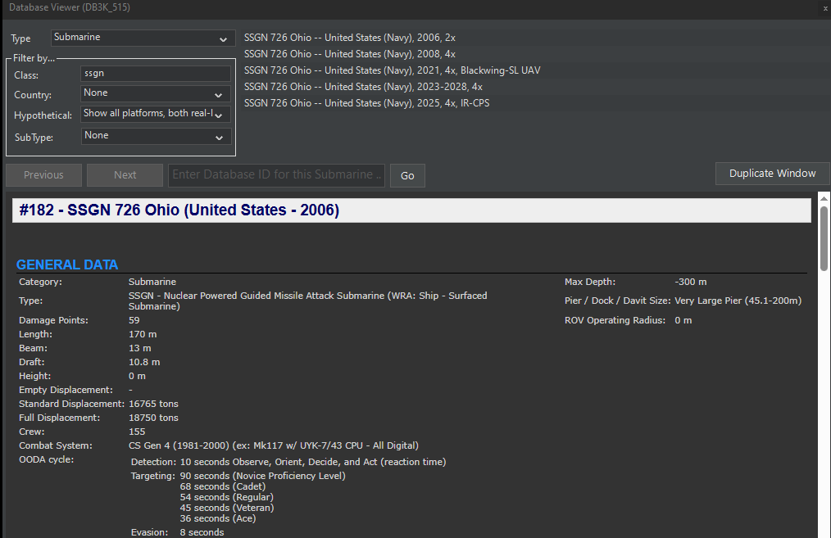831x538 pixels.
Task: Expand the Hypothetical filter dropdown
Action: pos(156,114)
